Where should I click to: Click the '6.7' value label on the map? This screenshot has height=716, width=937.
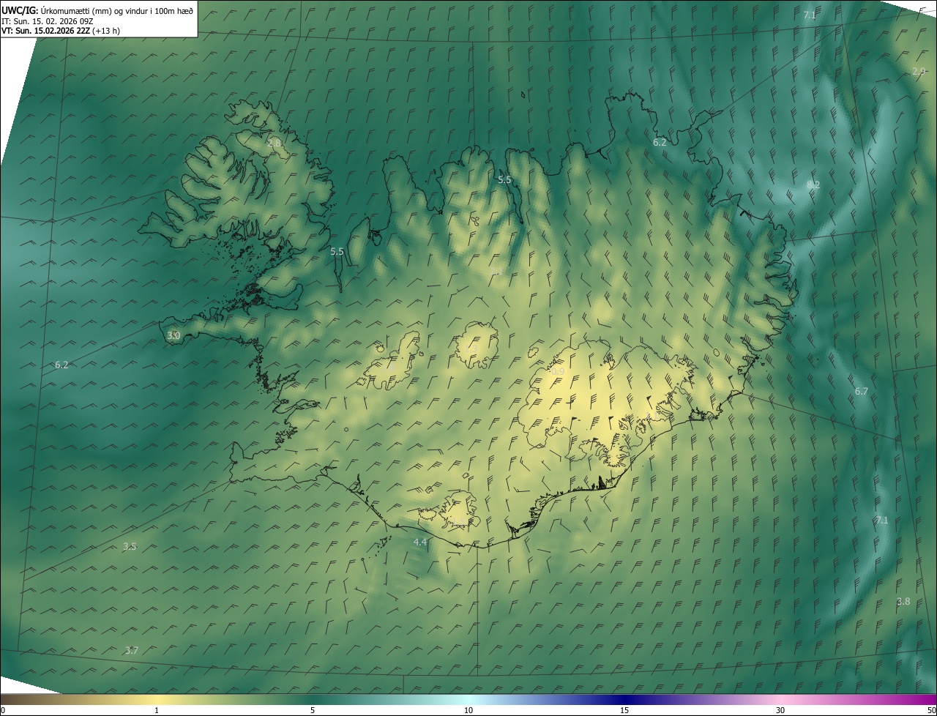[862, 392]
